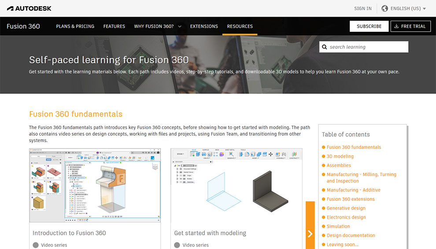Viewport: 436px width, 249px height.
Task: Click the orange next-arrow carousel button
Action: 310,225
